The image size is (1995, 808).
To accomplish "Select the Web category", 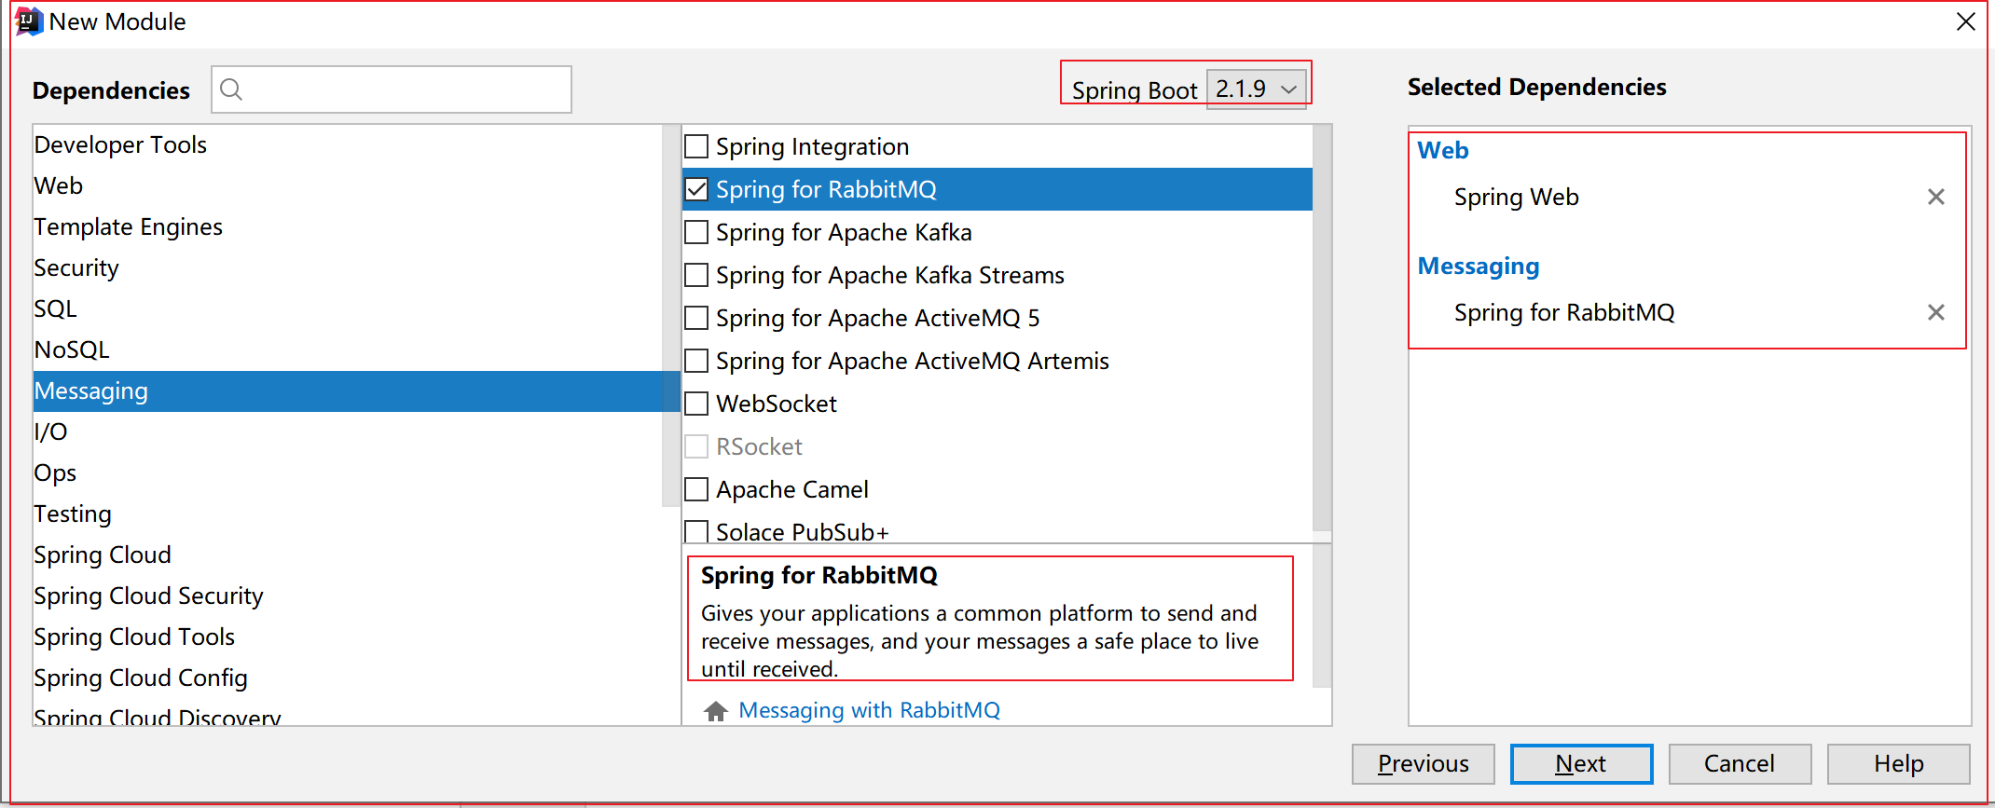I will click(x=347, y=185).
